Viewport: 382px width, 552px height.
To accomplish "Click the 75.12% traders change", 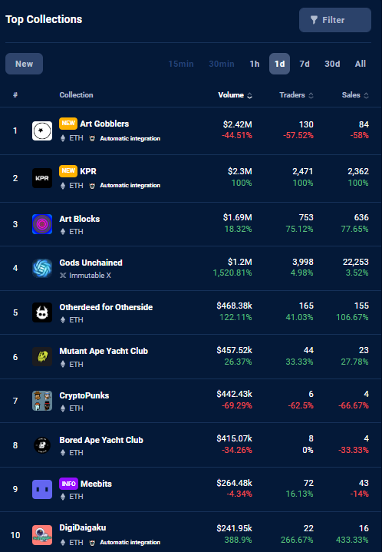I will pyautogui.click(x=299, y=230).
